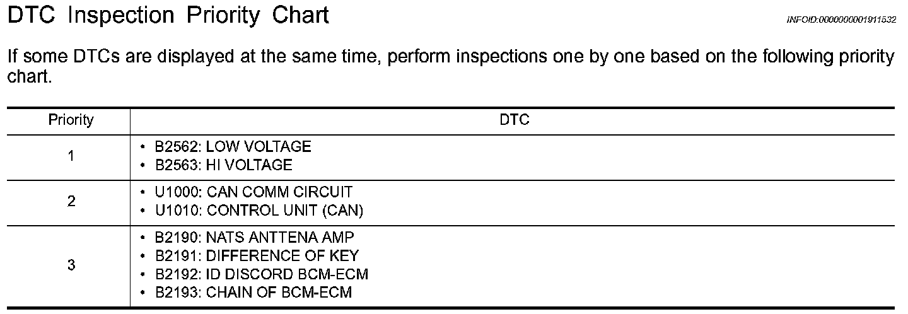Select B2562: LOW VOLTAGE entry
Image resolution: width=908 pixels, height=314 pixels.
[x=233, y=147]
